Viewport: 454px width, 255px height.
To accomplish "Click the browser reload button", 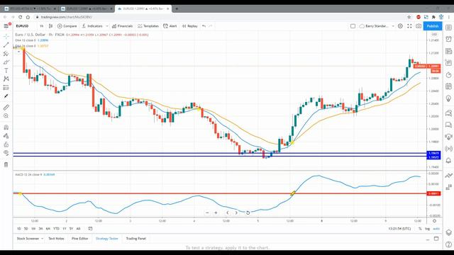I will click(20, 17).
